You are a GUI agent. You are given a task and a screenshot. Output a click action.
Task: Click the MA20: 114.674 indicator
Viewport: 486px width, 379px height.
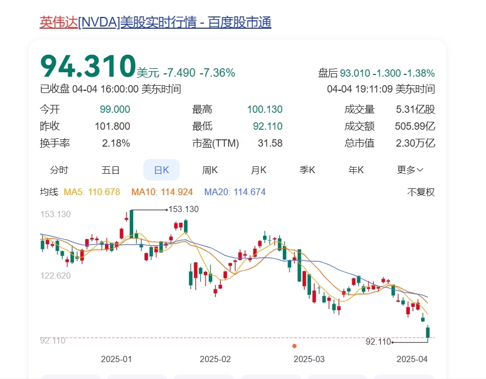[x=235, y=192]
